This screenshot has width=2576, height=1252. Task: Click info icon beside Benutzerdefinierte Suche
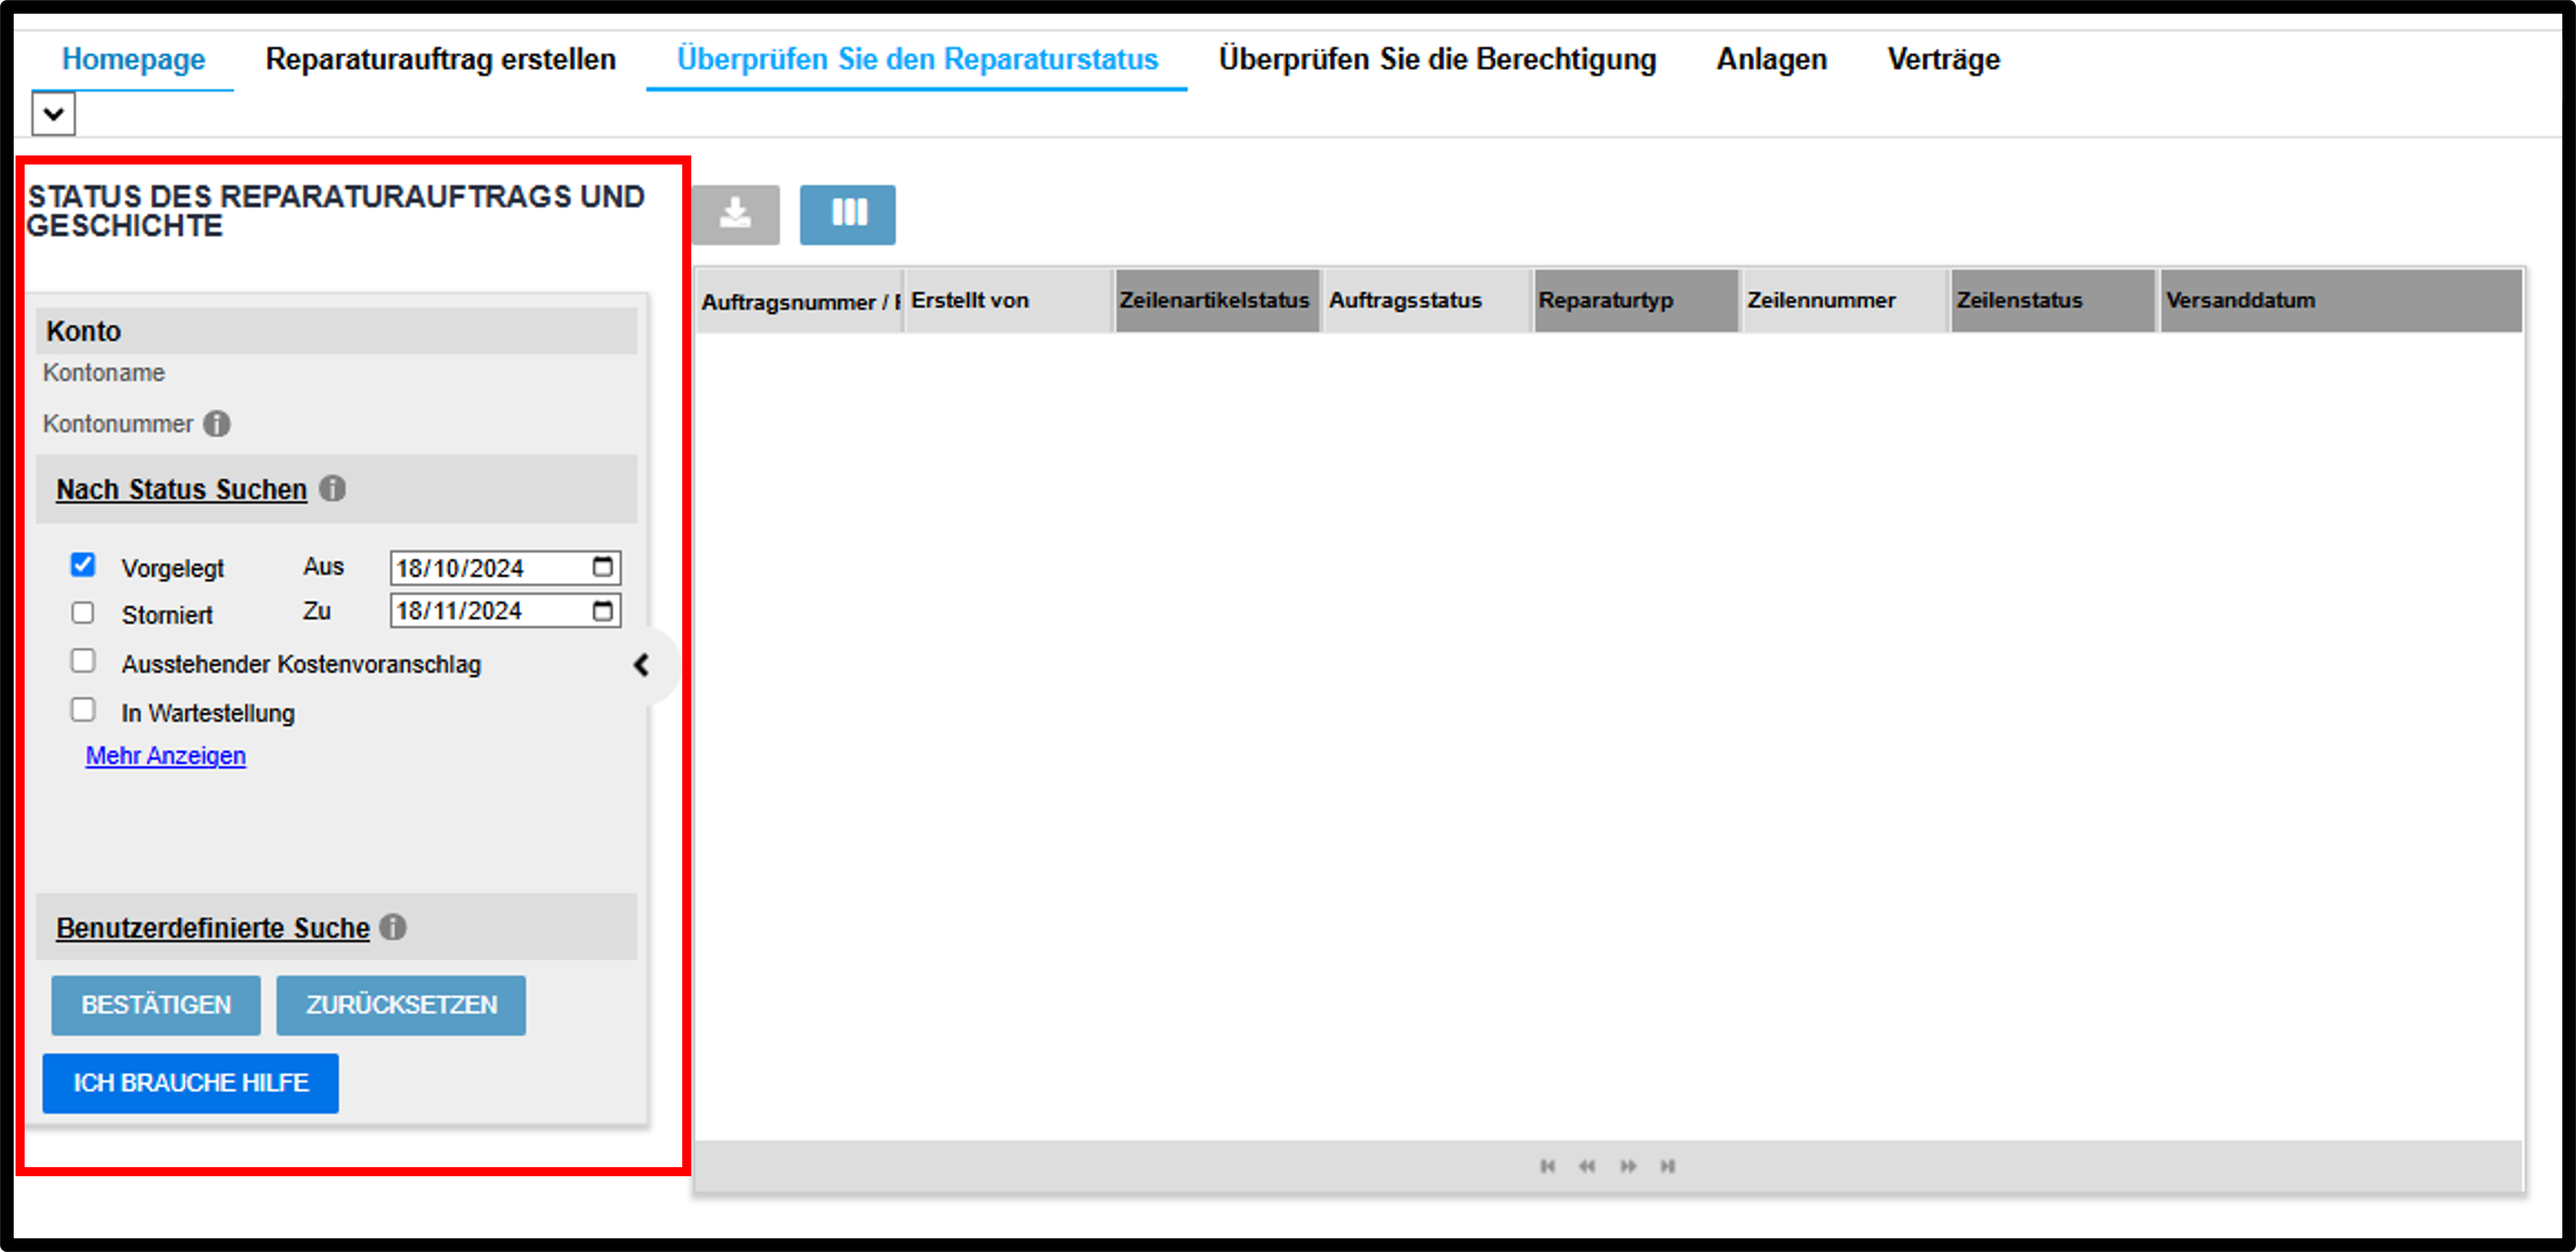[x=393, y=927]
